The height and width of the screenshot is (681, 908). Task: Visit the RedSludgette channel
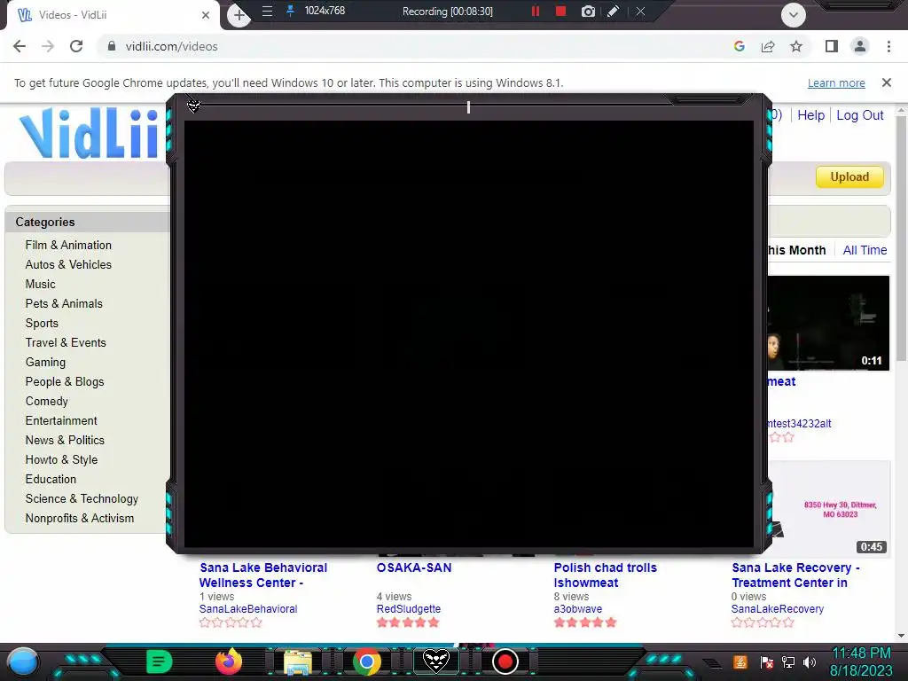[408, 609]
